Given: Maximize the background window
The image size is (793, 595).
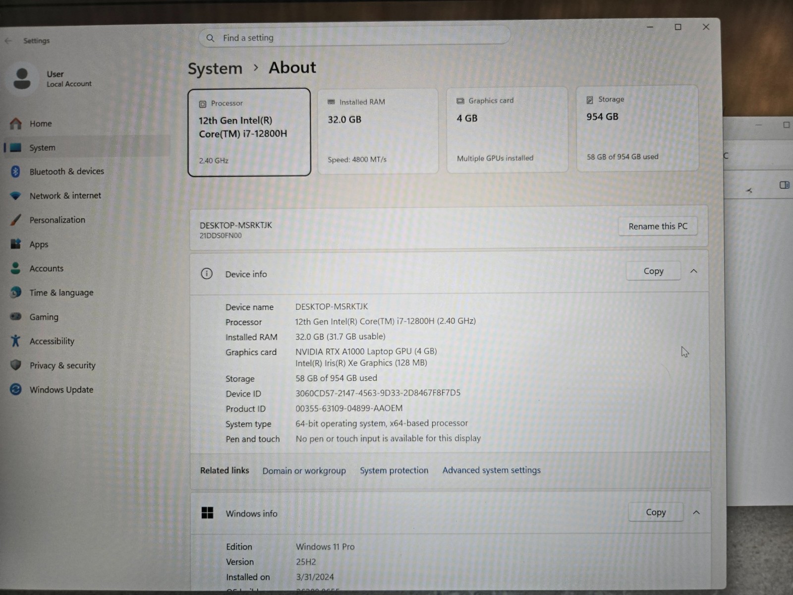Looking at the screenshot, I should (786, 125).
